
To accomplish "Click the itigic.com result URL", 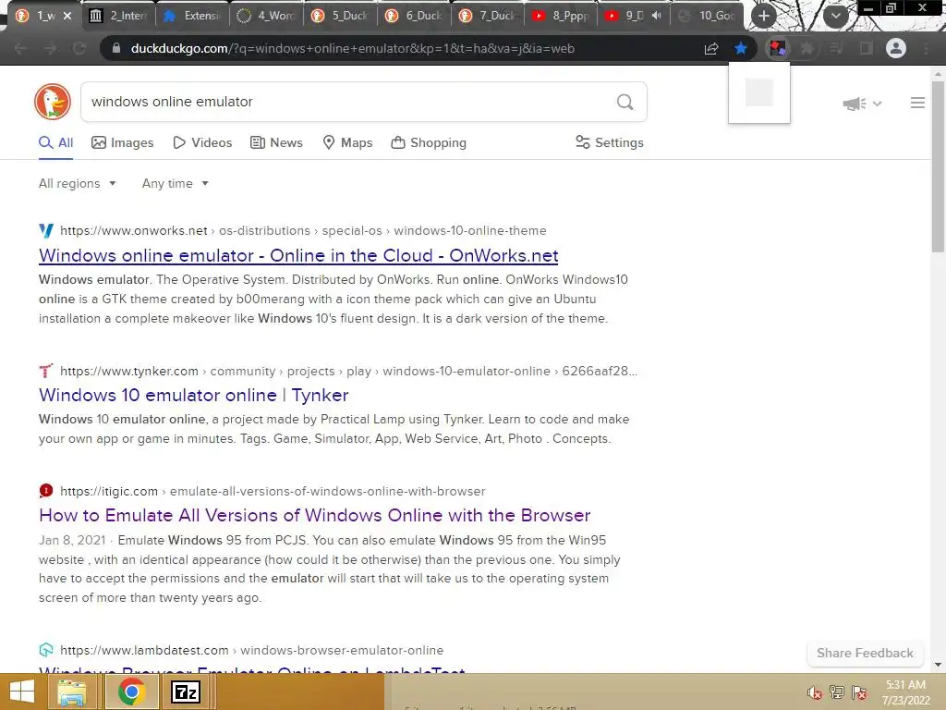I will (x=273, y=492).
